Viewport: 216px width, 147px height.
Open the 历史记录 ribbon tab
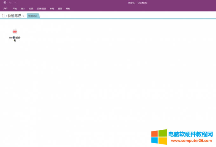[41, 9]
